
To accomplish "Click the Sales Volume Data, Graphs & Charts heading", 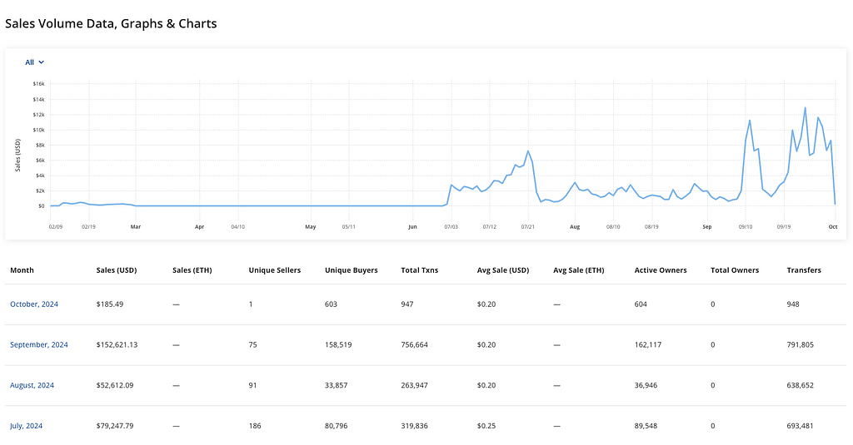I will point(111,23).
